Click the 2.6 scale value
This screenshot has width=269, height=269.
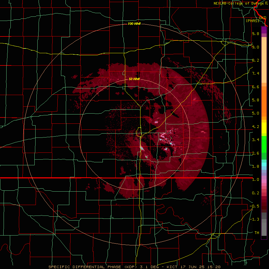tap(256, 153)
